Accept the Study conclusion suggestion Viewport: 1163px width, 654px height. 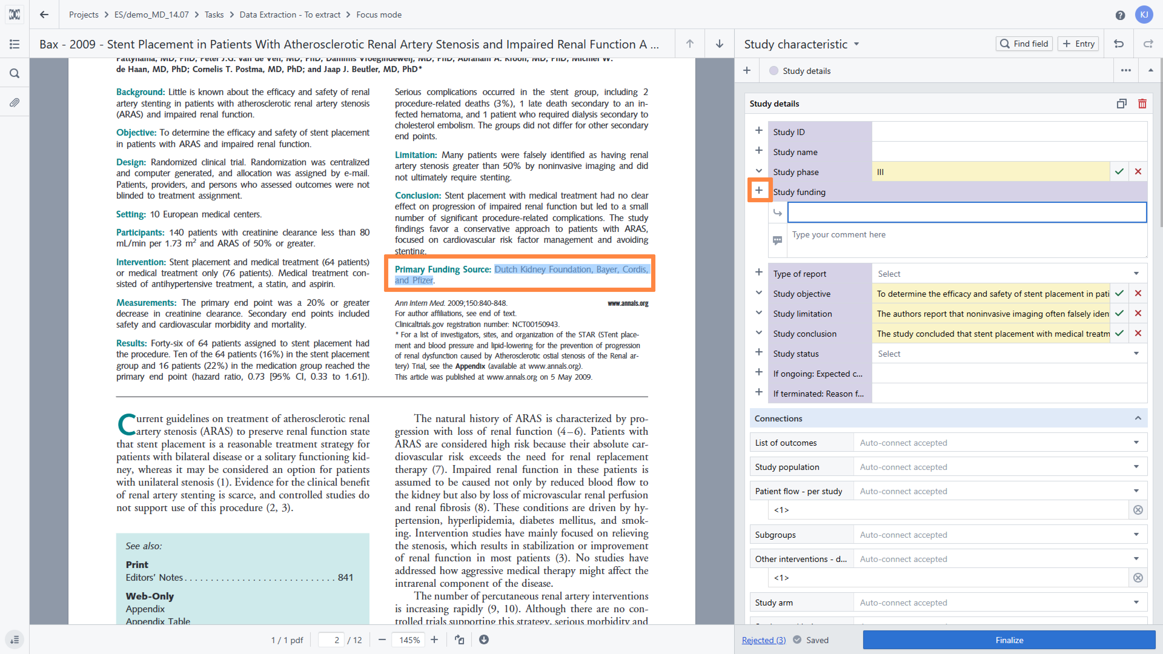(1119, 333)
